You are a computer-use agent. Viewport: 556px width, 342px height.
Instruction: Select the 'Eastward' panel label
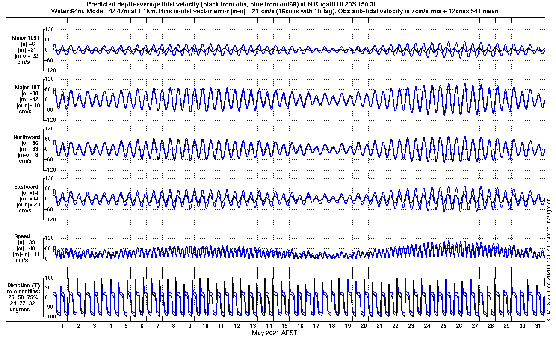tap(27, 187)
